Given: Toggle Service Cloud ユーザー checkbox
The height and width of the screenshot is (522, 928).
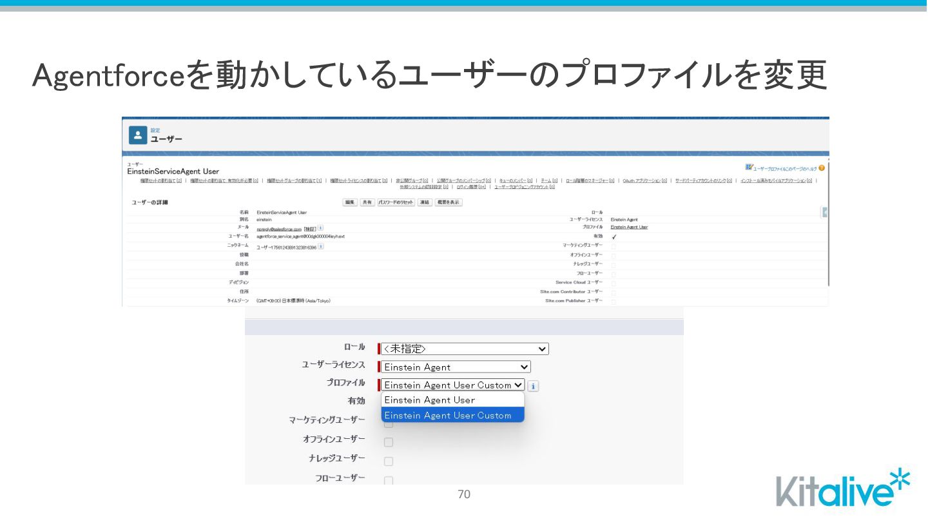Looking at the screenshot, I should tap(614, 283).
